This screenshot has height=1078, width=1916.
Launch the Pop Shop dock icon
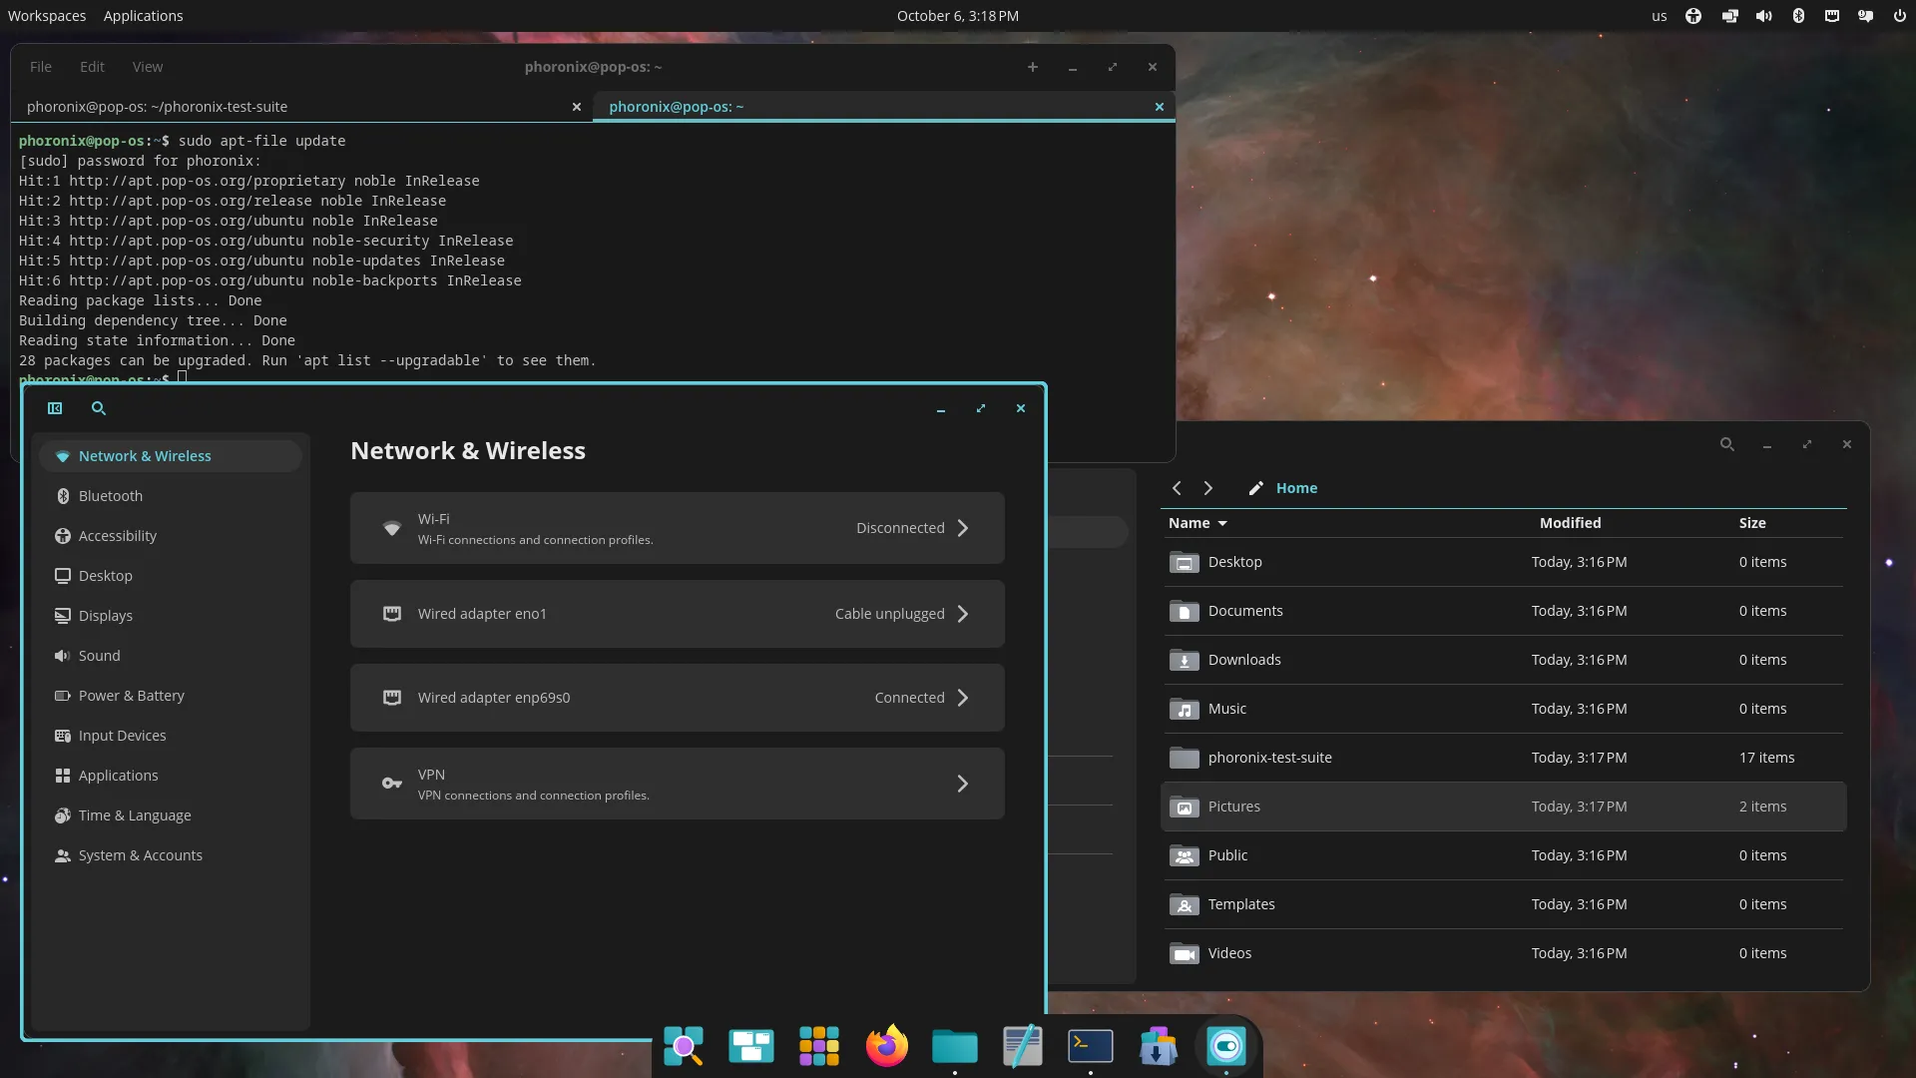coord(1158,1046)
